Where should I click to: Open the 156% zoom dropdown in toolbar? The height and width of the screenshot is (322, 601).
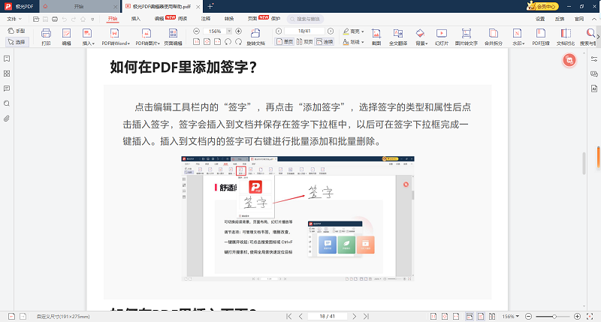click(x=229, y=31)
